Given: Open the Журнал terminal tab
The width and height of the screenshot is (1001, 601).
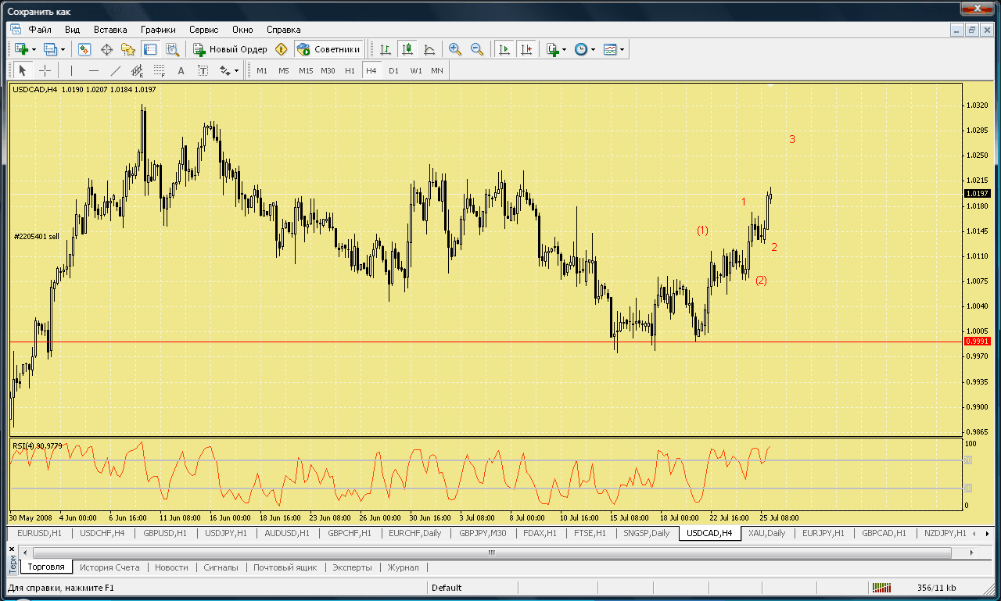Looking at the screenshot, I should coord(403,567).
